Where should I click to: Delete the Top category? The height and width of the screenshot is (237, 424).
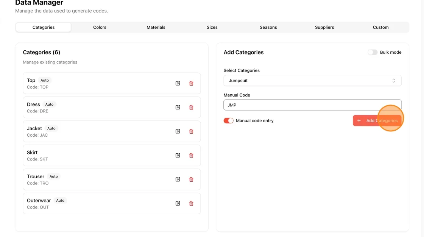click(191, 83)
